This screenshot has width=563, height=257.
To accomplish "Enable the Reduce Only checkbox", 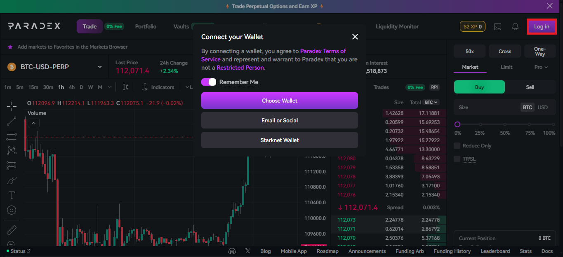I will tap(457, 146).
